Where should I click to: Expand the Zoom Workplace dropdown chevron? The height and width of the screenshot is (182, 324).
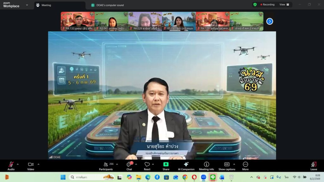[27, 5]
